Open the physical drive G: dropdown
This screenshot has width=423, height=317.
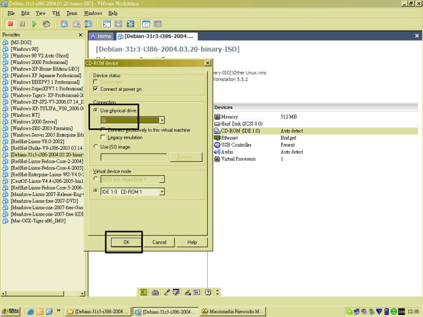click(x=162, y=120)
